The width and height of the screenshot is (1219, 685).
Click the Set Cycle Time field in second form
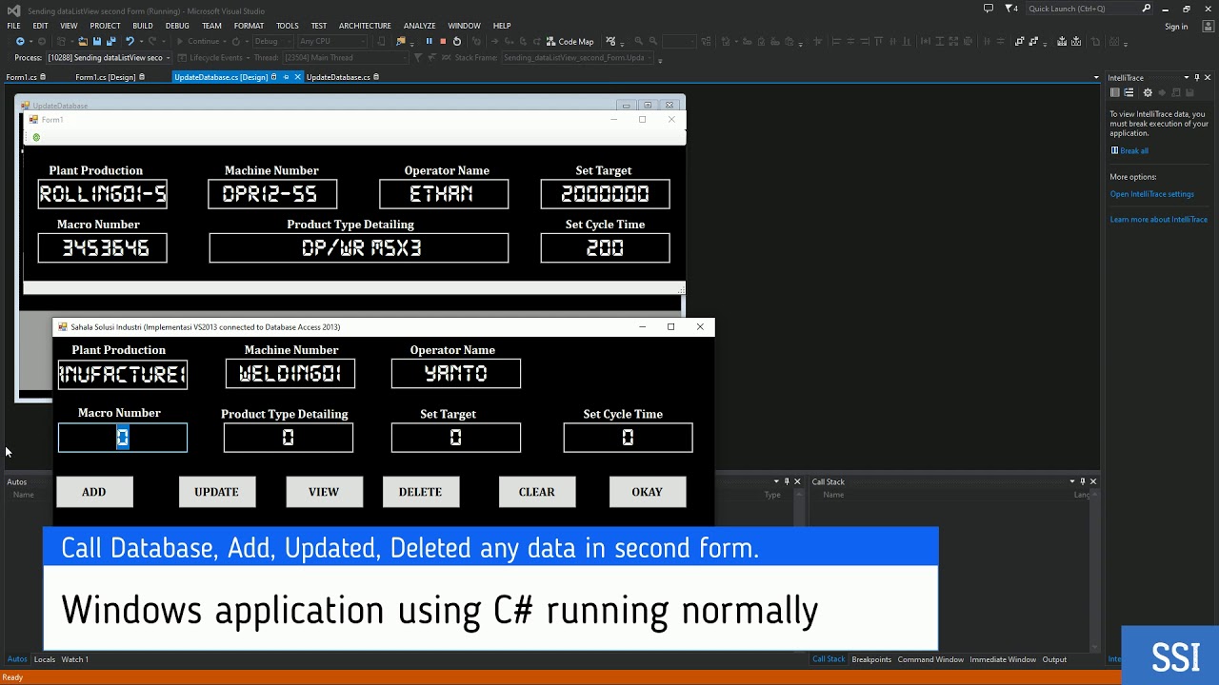(628, 438)
